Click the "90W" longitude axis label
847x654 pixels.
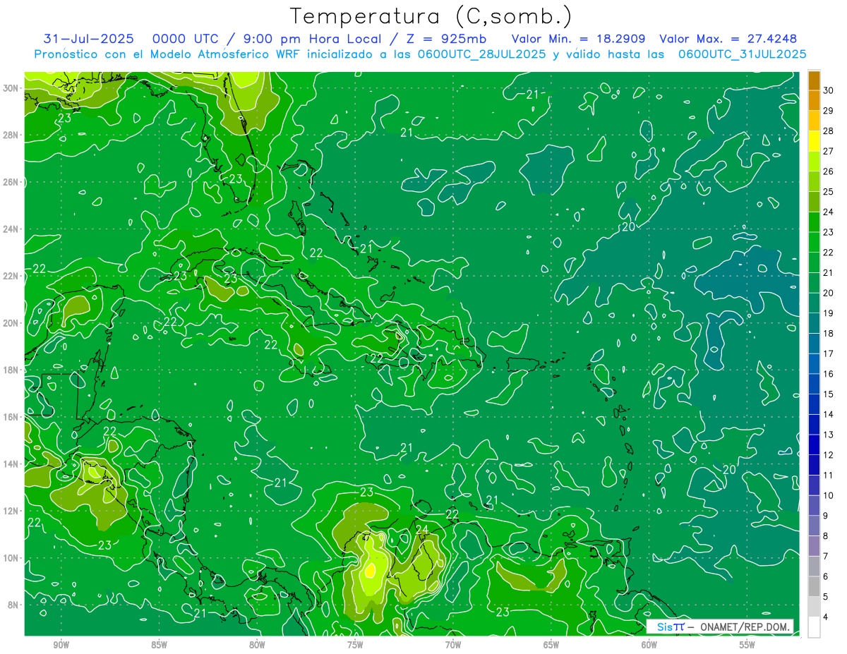61,645
